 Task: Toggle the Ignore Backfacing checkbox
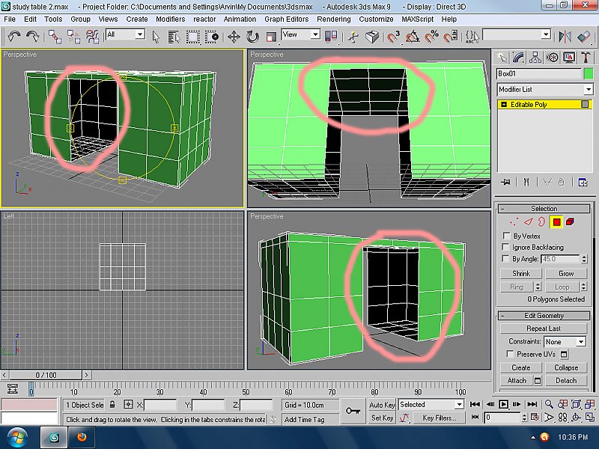click(508, 248)
